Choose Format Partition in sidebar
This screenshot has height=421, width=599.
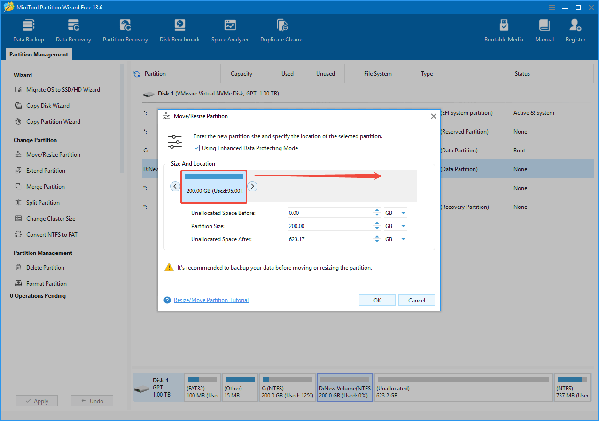click(41, 284)
